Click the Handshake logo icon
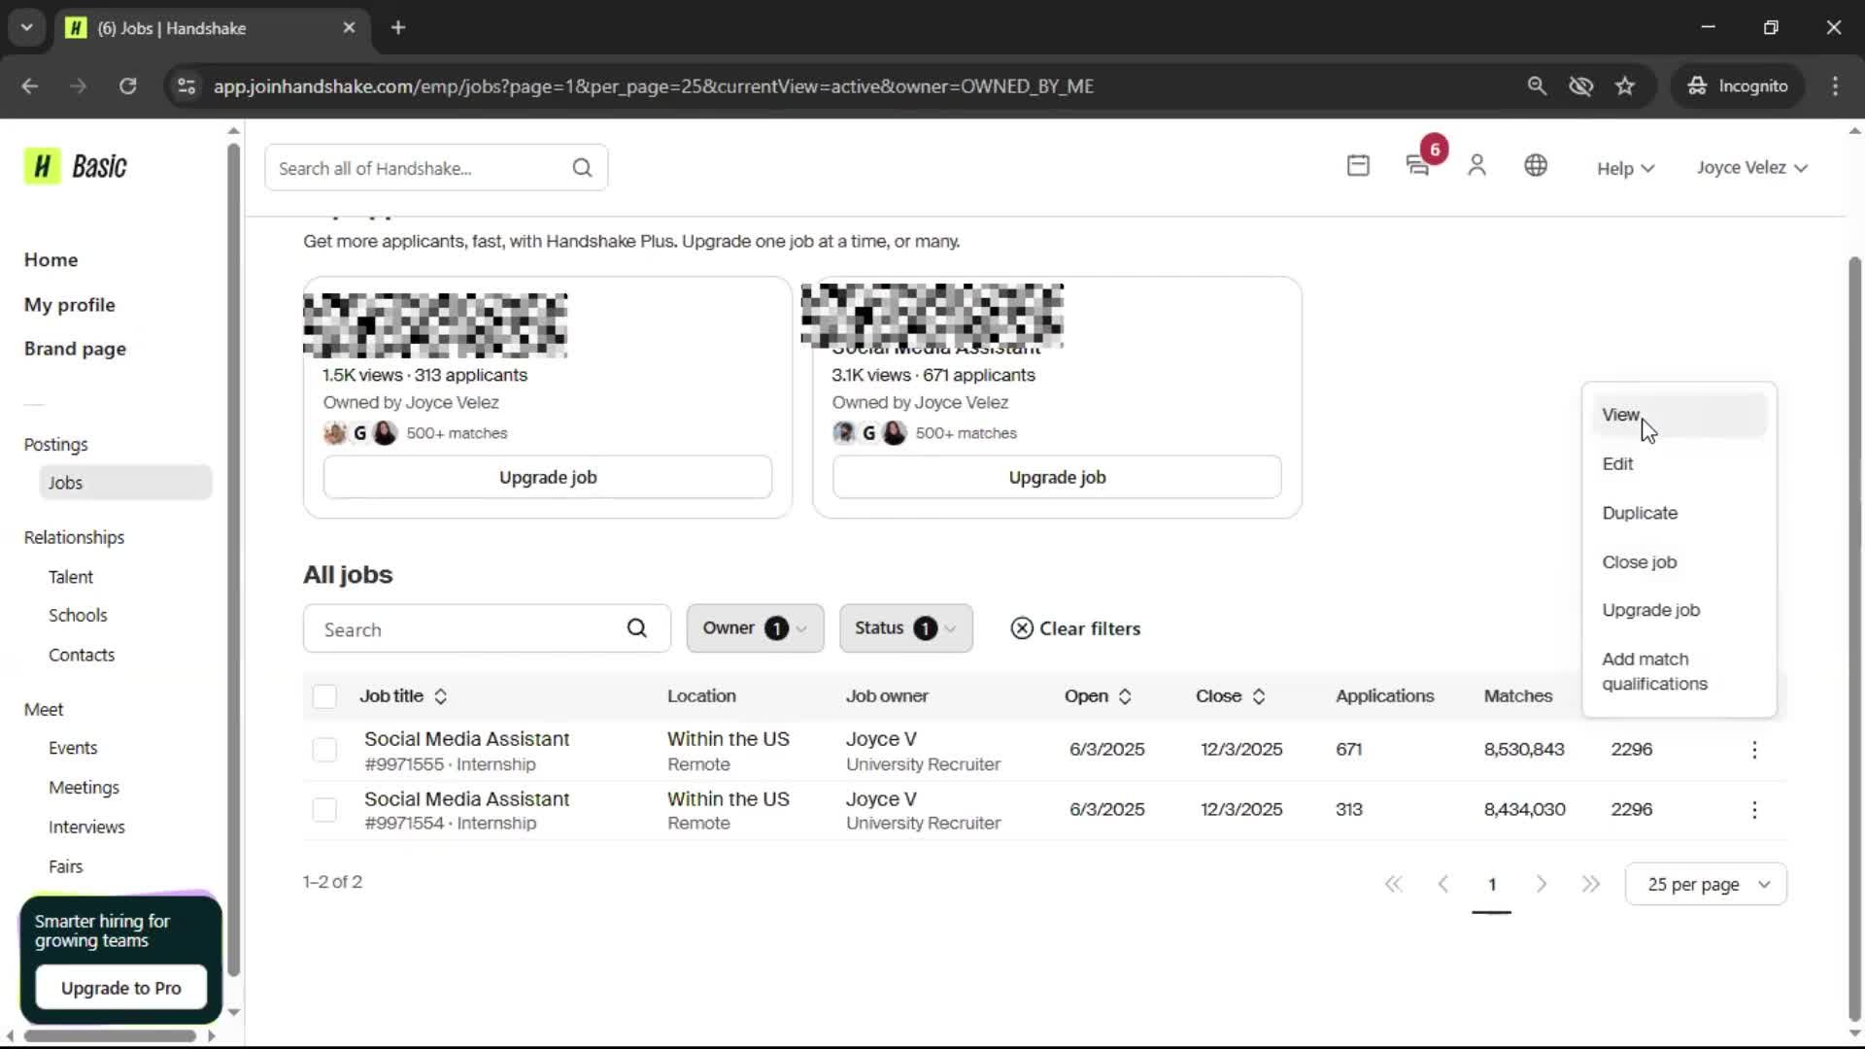Screen dimensions: 1865x1049 point(43,167)
